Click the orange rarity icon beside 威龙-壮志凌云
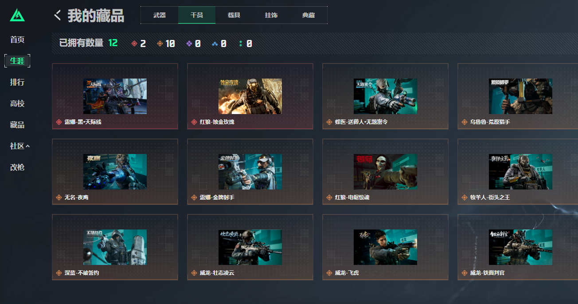The image size is (578, 304). [x=194, y=273]
